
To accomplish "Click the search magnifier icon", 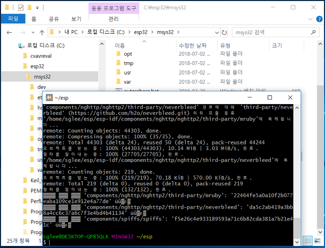I will click(x=313, y=32).
